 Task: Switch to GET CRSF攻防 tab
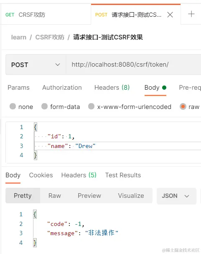click(25, 15)
